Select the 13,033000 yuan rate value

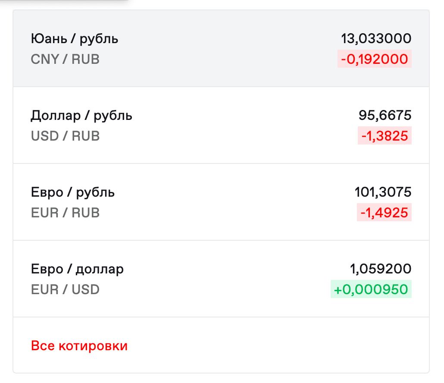point(376,39)
